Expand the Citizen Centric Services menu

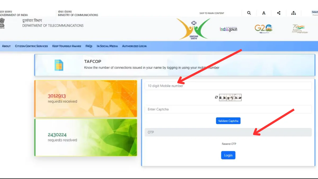(x=31, y=46)
